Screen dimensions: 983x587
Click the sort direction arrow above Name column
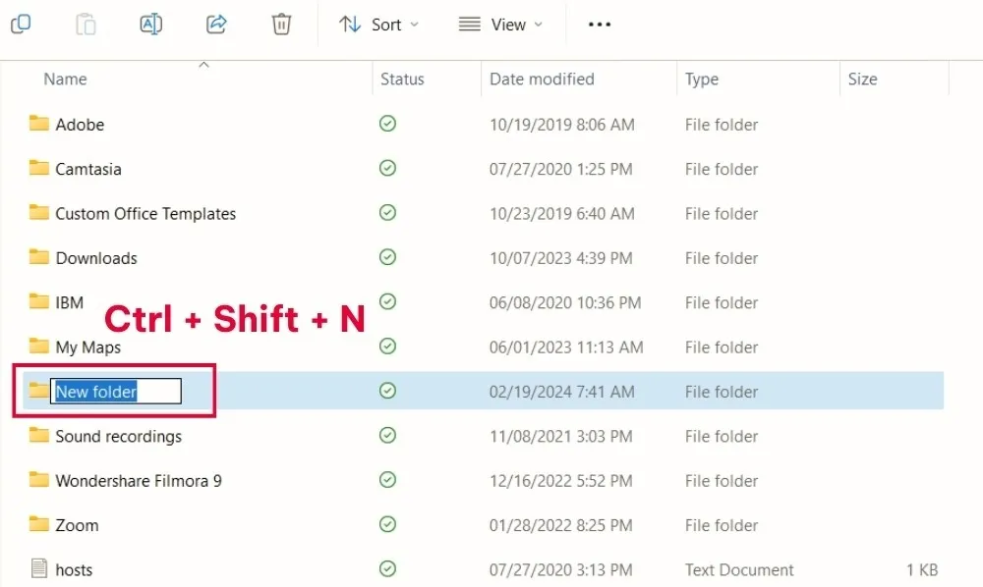(x=204, y=64)
